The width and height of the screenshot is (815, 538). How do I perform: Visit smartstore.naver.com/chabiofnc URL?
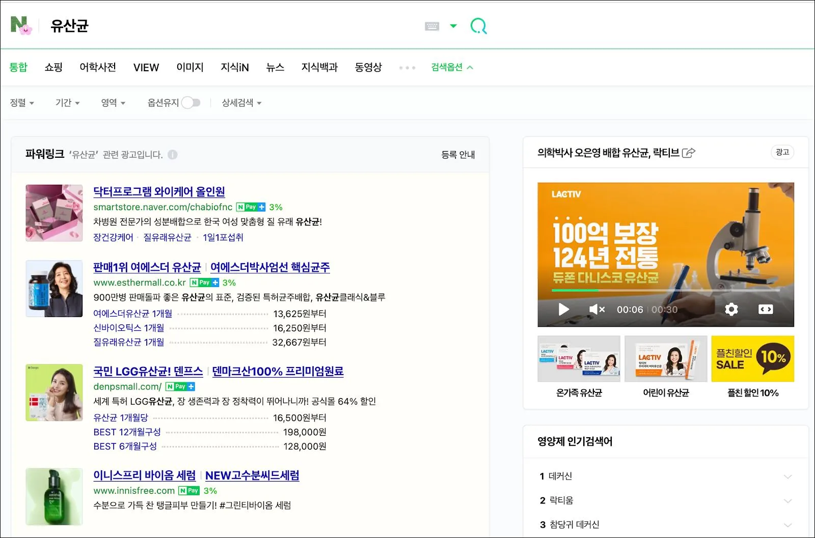[163, 207]
